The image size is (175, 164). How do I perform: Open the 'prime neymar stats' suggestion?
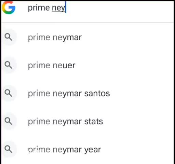tap(87, 121)
